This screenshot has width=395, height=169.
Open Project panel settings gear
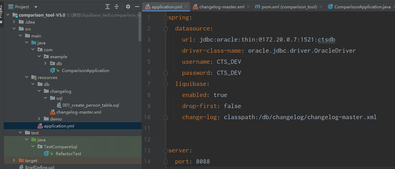pyautogui.click(x=128, y=7)
